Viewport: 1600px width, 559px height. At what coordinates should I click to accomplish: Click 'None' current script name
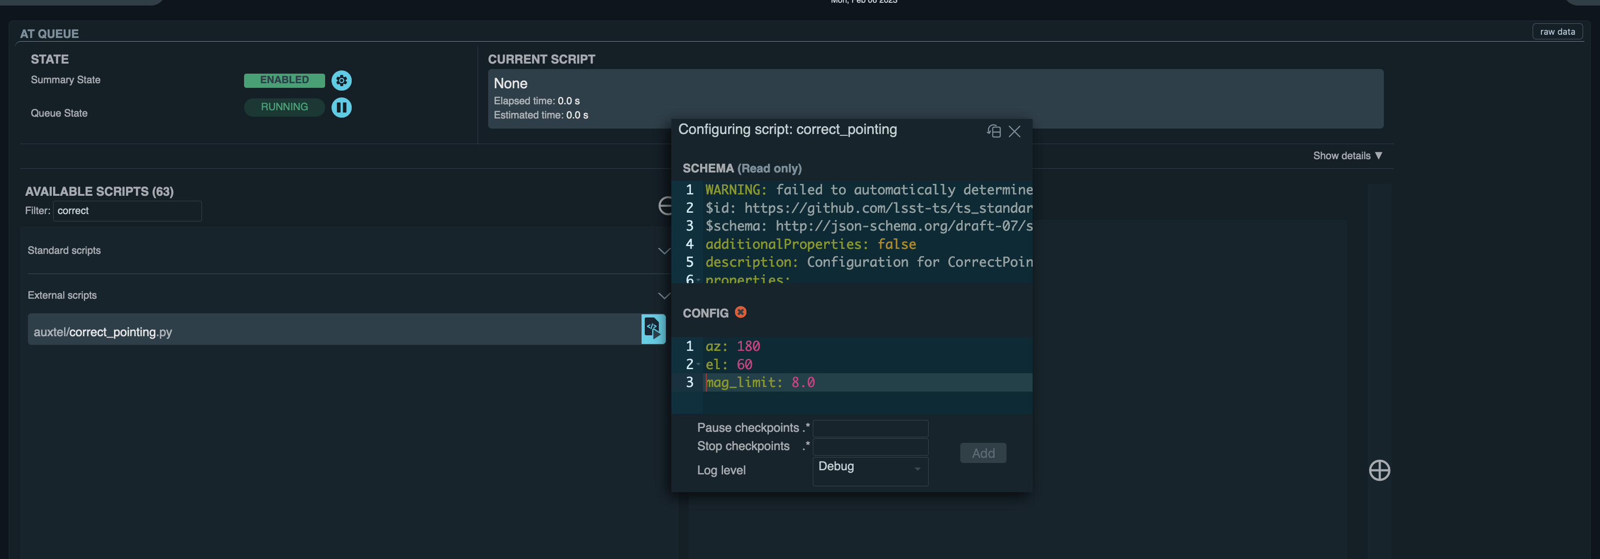point(511,83)
